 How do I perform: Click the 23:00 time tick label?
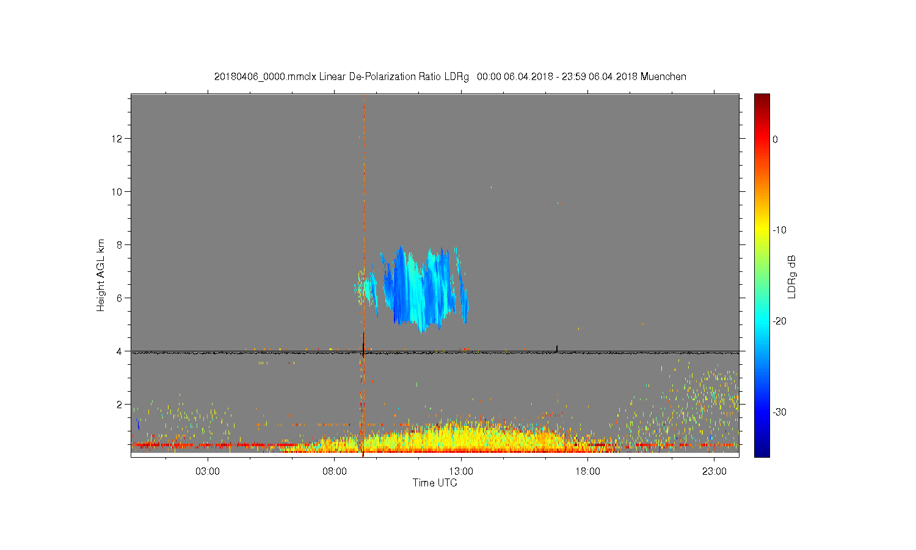pyautogui.click(x=714, y=472)
